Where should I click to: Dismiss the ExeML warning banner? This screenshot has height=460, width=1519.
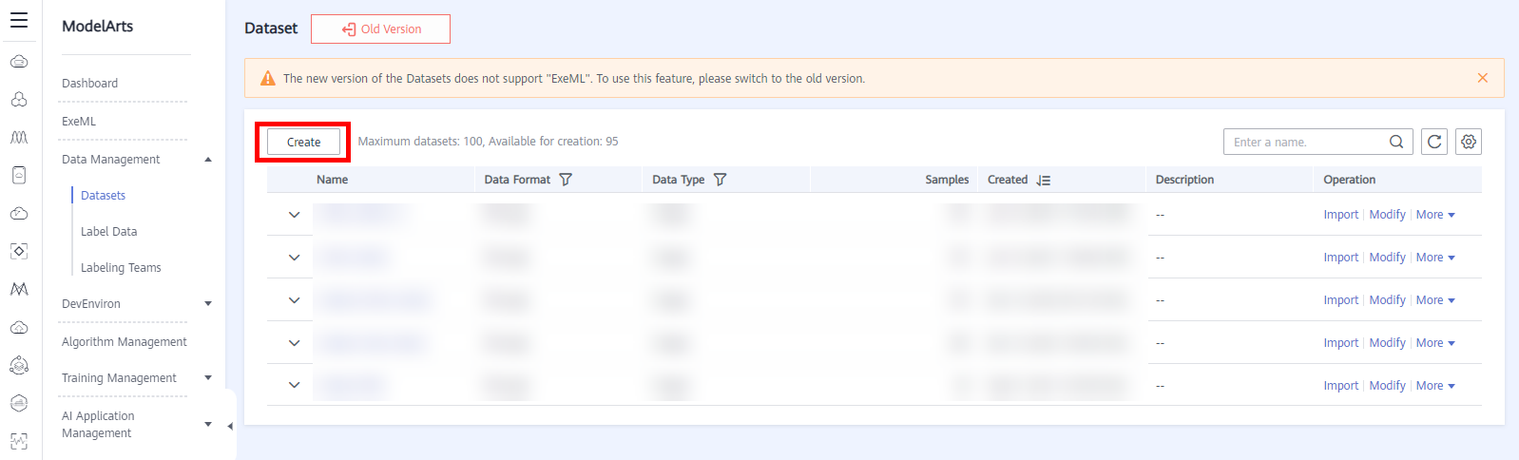click(1482, 78)
